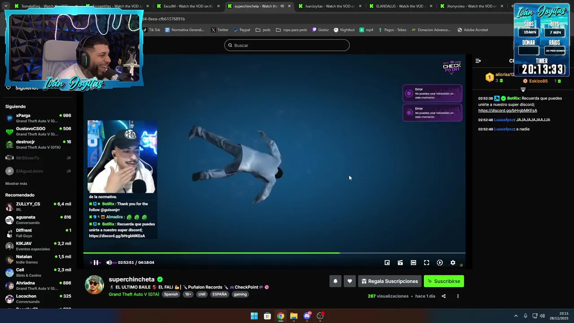Open superchincheta channel name link
The height and width of the screenshot is (323, 574).
pos(131,279)
